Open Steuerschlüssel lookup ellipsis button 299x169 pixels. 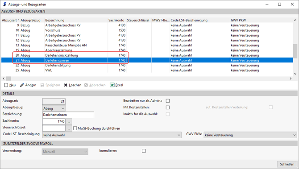69,128
